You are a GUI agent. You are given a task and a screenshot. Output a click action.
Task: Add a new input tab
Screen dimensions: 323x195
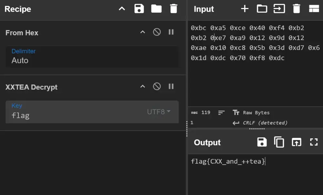point(245,9)
